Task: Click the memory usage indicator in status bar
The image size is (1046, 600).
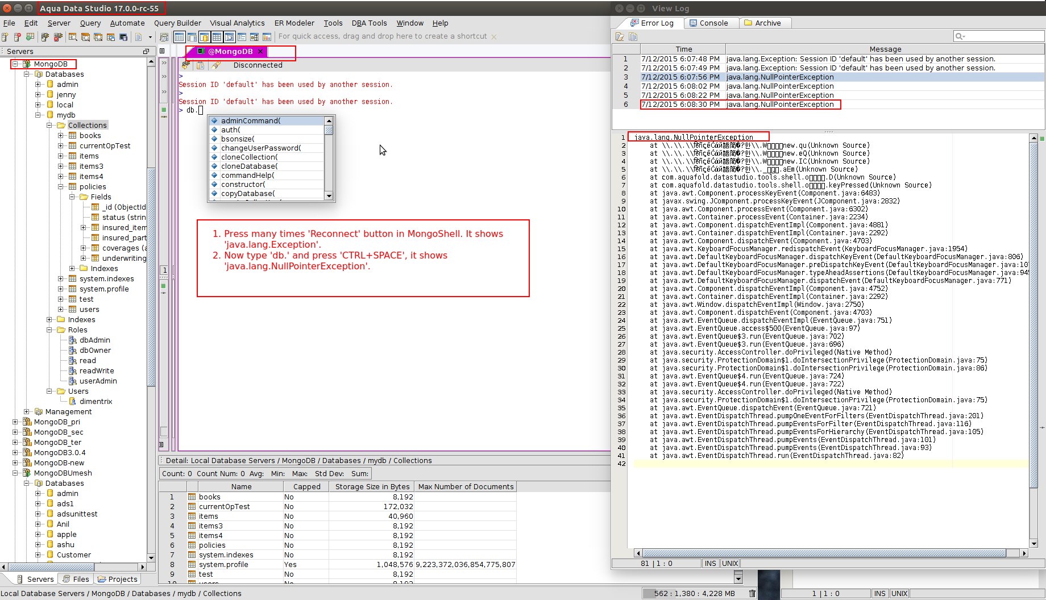Action: coord(694,593)
